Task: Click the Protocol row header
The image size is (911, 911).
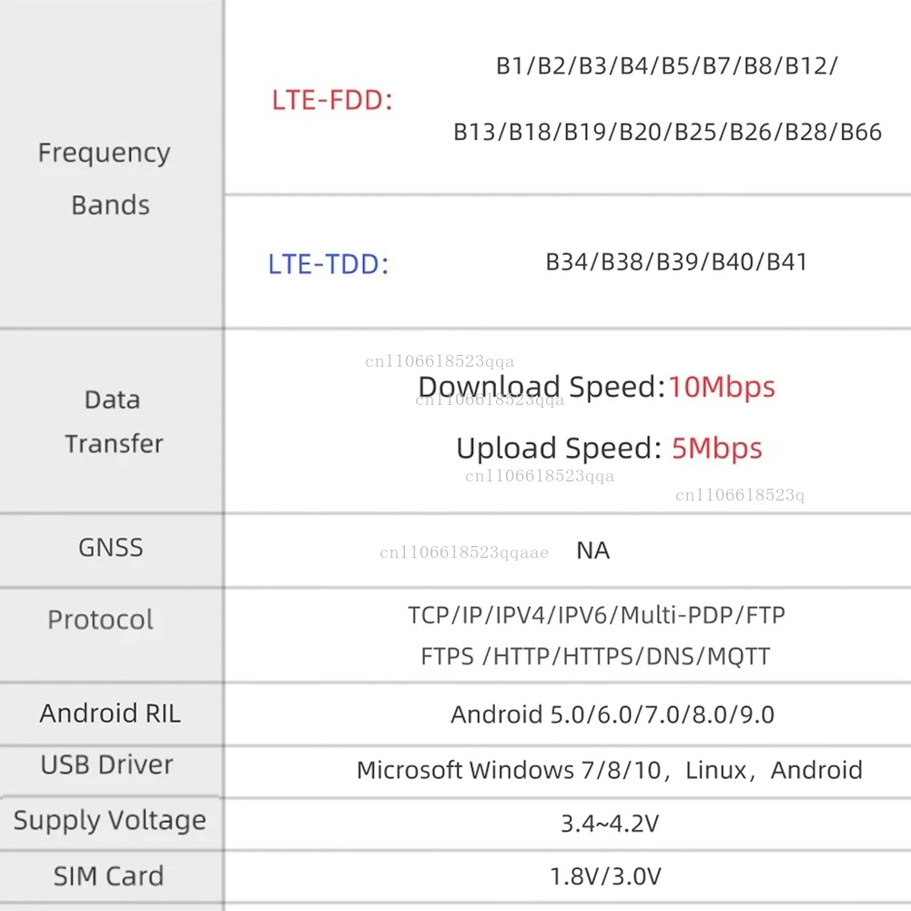Action: 100,621
